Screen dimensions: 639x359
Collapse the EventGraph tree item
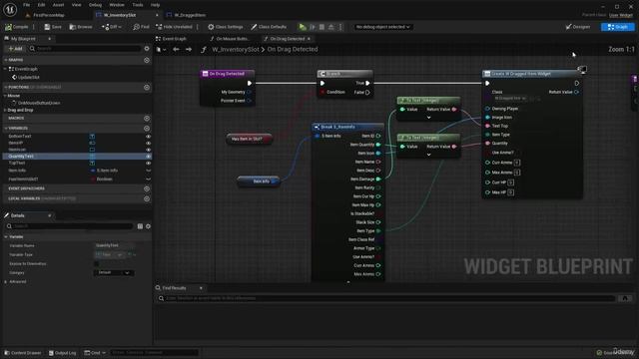coord(6,69)
